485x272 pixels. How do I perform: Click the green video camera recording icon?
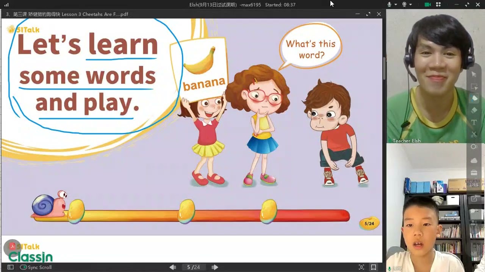(428, 5)
